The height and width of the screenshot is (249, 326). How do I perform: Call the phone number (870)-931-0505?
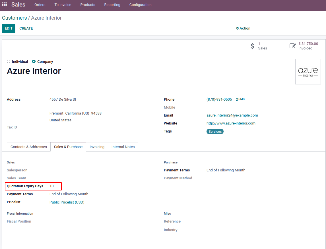click(x=219, y=99)
